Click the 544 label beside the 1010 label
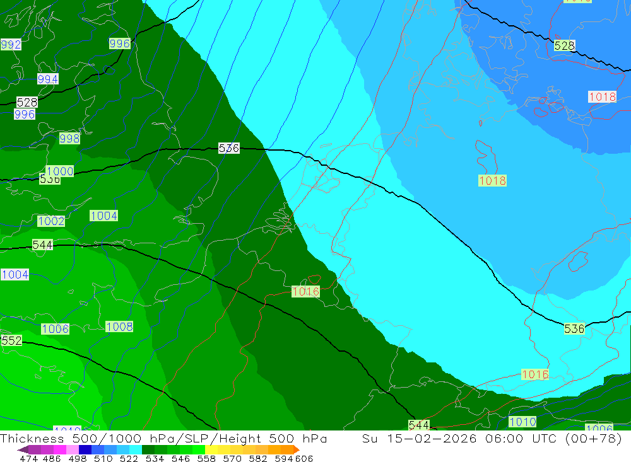Image resolution: width=631 pixels, height=462 pixels. [x=419, y=425]
